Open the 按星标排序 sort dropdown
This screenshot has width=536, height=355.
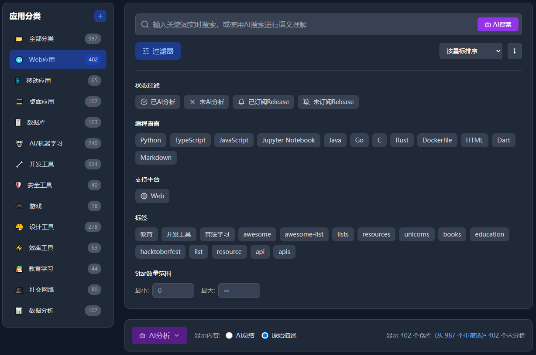[471, 51]
